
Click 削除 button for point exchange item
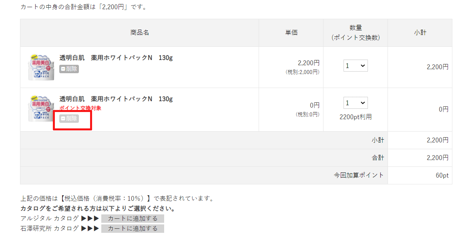pyautogui.click(x=69, y=118)
